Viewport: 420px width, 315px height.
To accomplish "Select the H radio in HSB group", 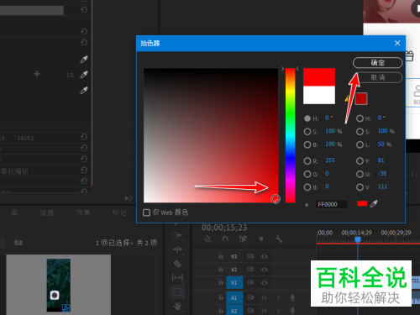I will (307, 118).
